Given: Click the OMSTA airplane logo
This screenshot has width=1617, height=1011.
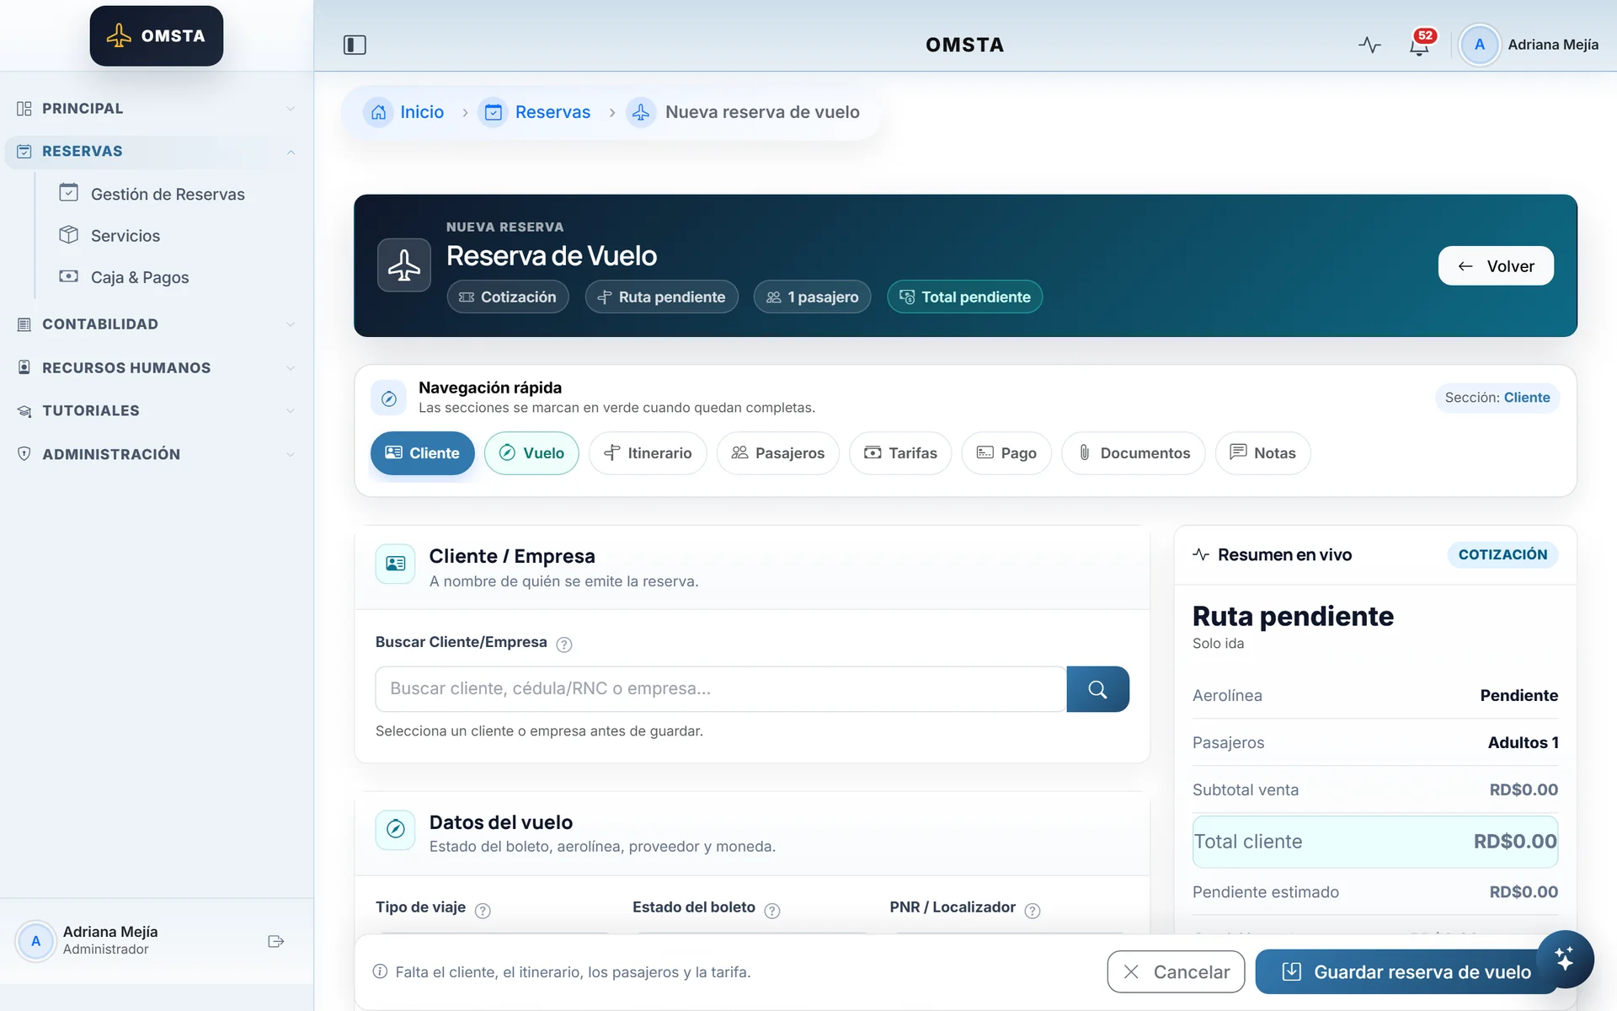Looking at the screenshot, I should pyautogui.click(x=157, y=35).
